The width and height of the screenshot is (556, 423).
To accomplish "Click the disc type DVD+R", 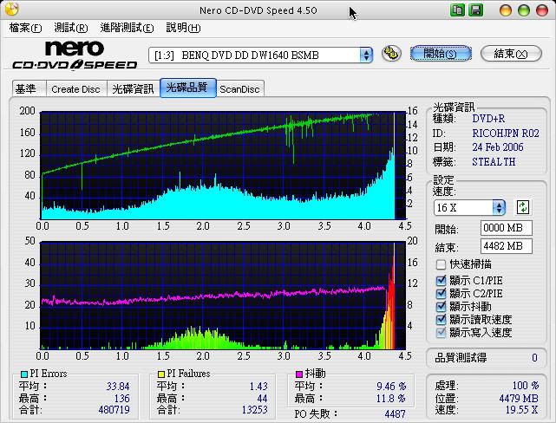I will [x=488, y=119].
